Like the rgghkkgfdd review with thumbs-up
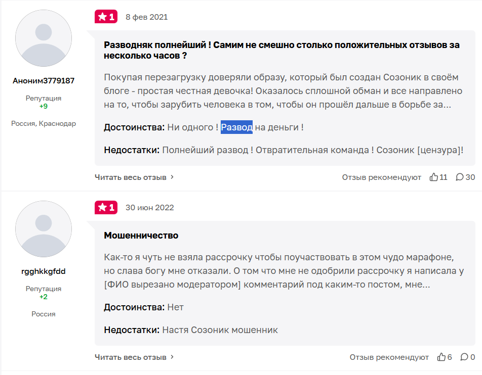The image size is (482, 375). click(441, 357)
